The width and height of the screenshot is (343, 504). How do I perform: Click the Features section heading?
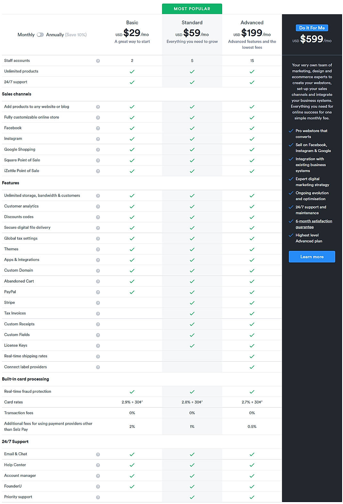point(11,183)
